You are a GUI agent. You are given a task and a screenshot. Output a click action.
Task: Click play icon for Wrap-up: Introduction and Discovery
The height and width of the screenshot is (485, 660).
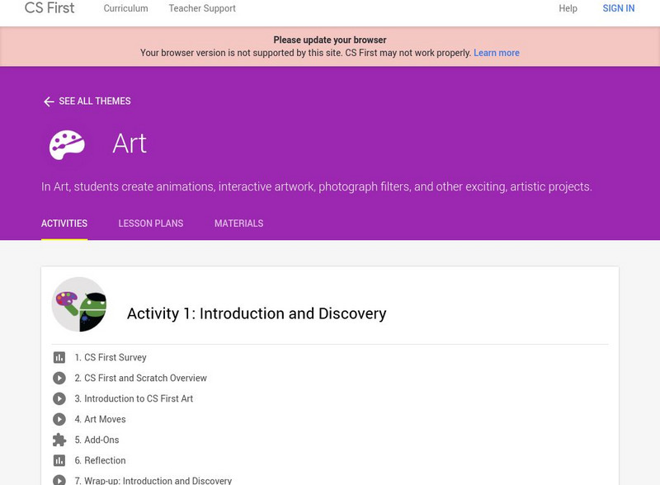[59, 480]
